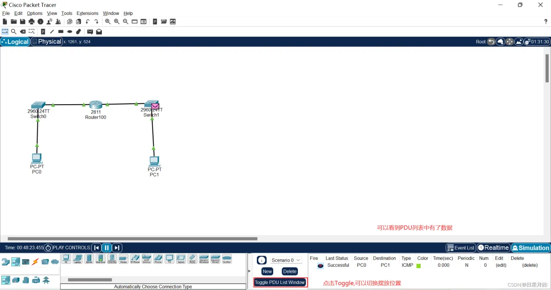Switch to Physical workspace view
Viewport: 551px width, 290px height.
click(x=47, y=41)
